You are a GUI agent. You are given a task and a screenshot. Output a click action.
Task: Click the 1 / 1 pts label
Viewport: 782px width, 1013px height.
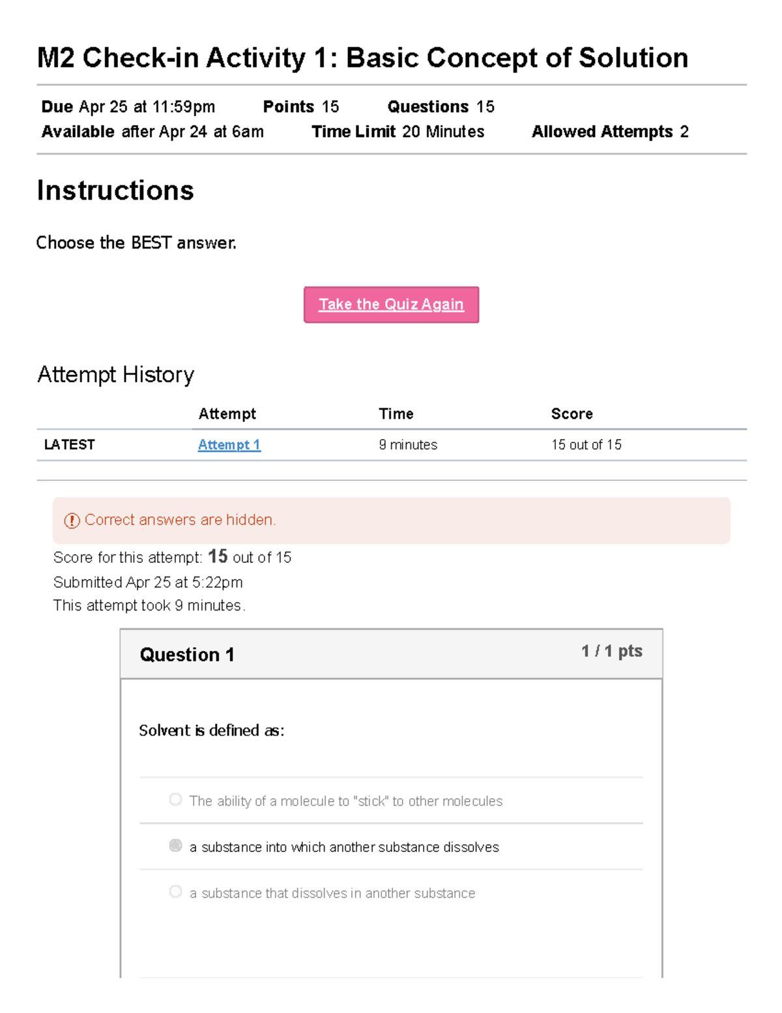point(611,650)
